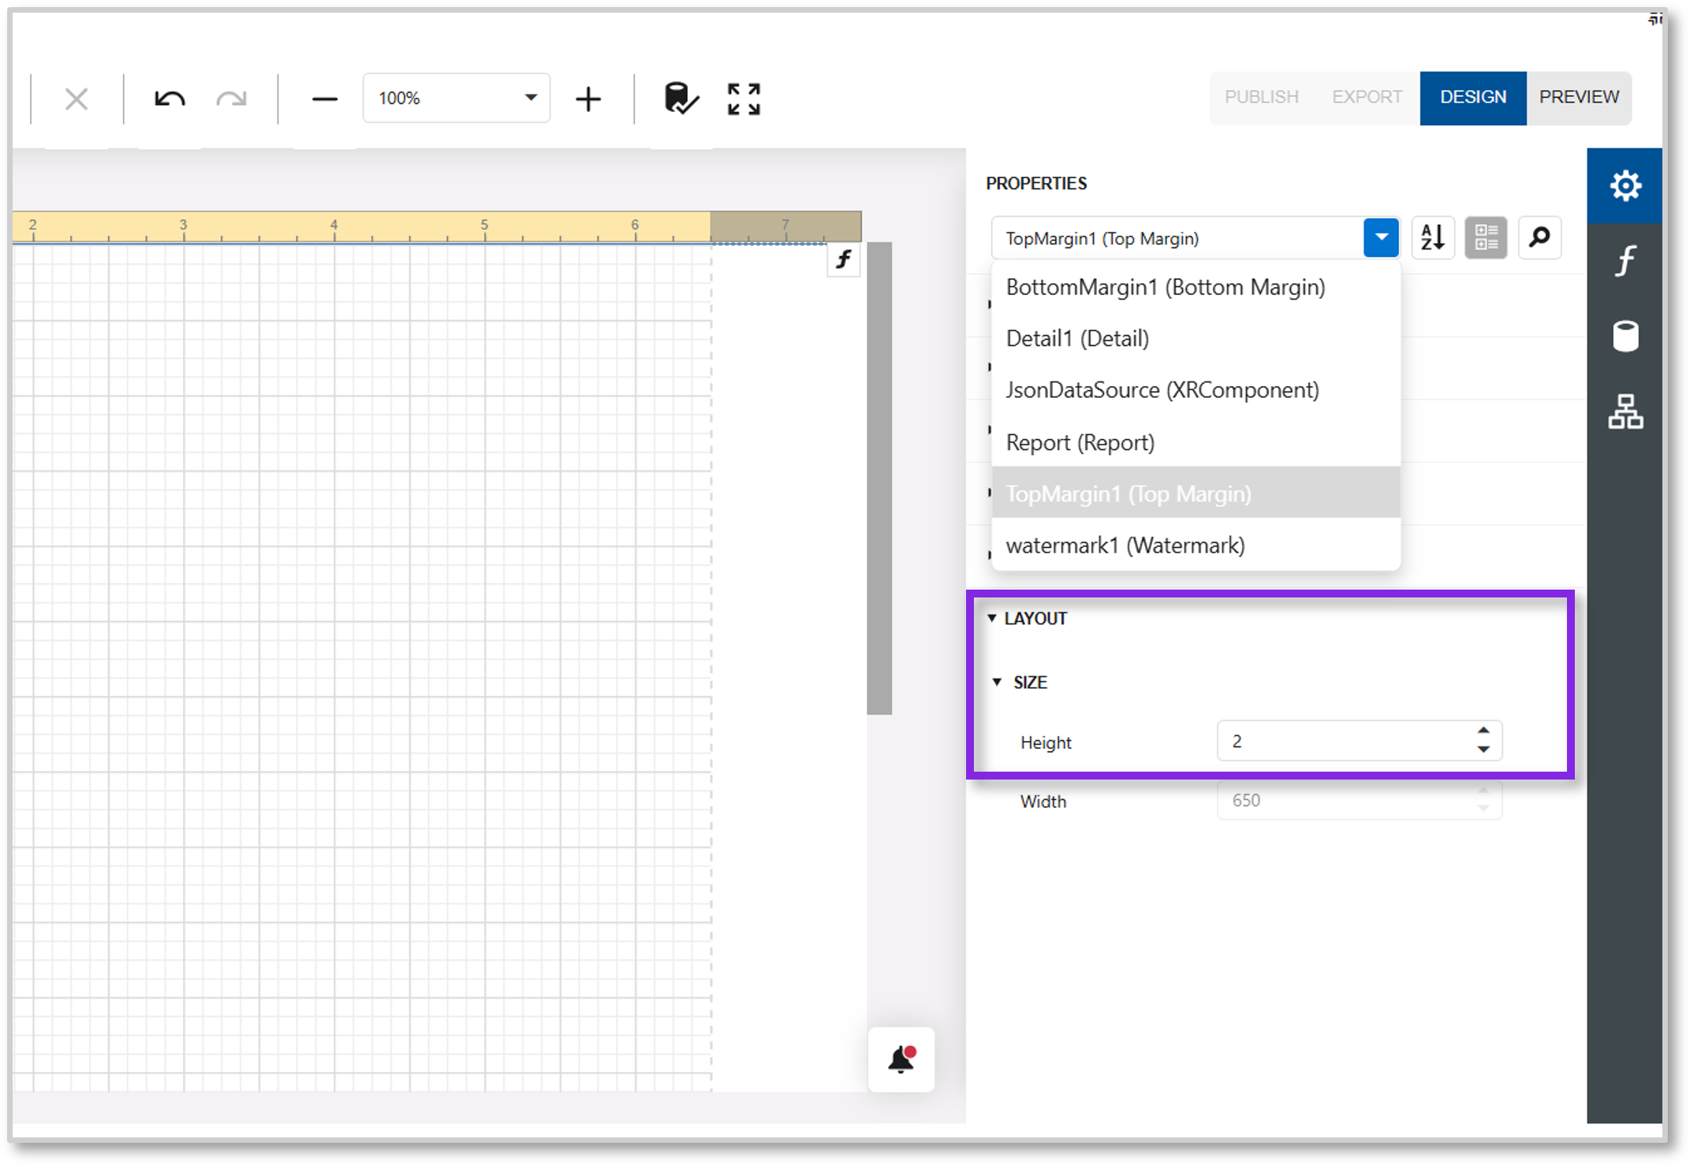
Task: Switch to the DESIGN tab
Action: pos(1473,98)
